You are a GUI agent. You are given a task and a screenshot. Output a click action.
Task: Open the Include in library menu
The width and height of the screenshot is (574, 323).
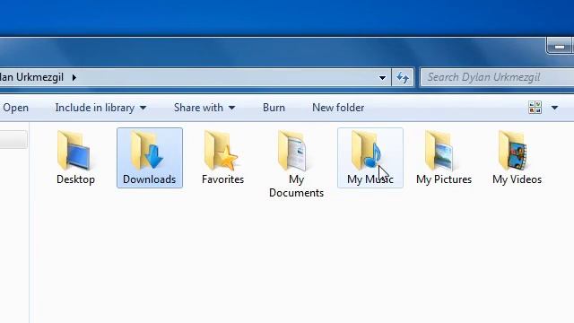(x=100, y=108)
